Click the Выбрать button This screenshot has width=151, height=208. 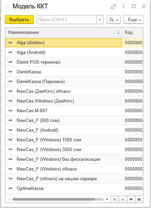coord(19,20)
